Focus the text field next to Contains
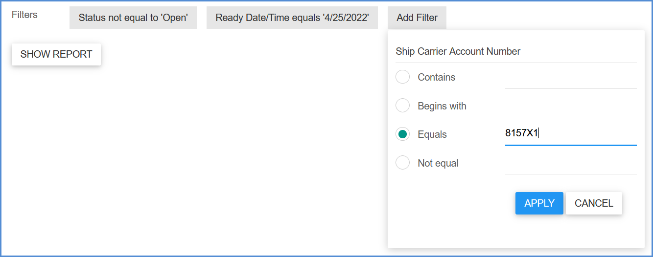The image size is (653, 257). pyautogui.click(x=571, y=78)
